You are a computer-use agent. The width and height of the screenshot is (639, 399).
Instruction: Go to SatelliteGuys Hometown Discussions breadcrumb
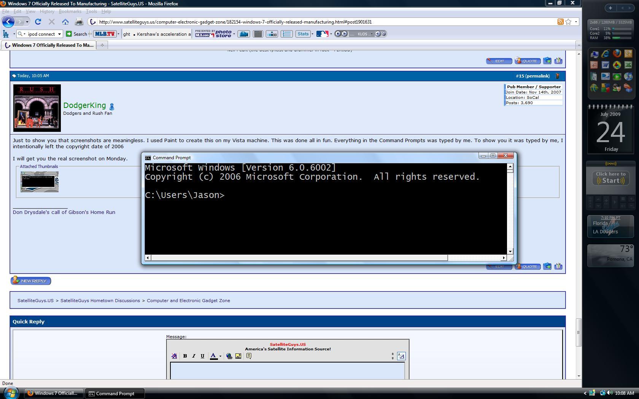tap(100, 300)
